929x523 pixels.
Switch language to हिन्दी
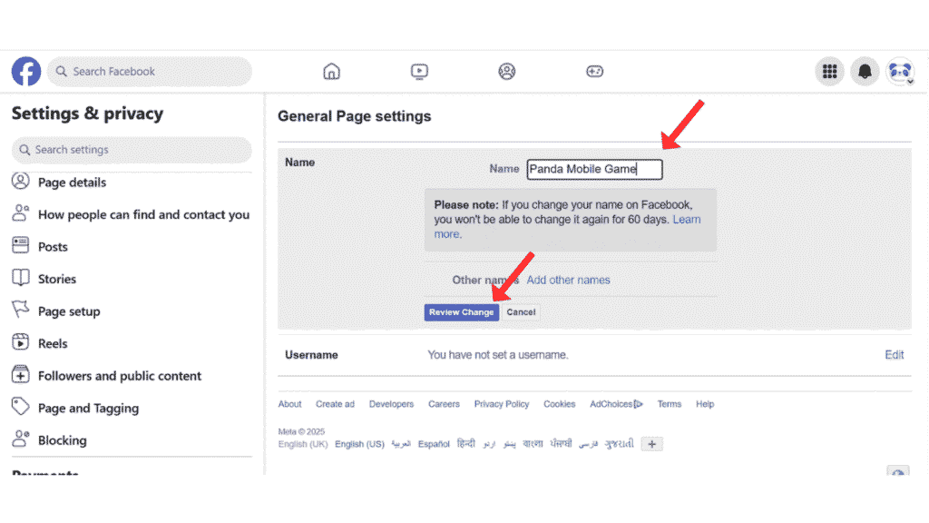click(x=466, y=443)
